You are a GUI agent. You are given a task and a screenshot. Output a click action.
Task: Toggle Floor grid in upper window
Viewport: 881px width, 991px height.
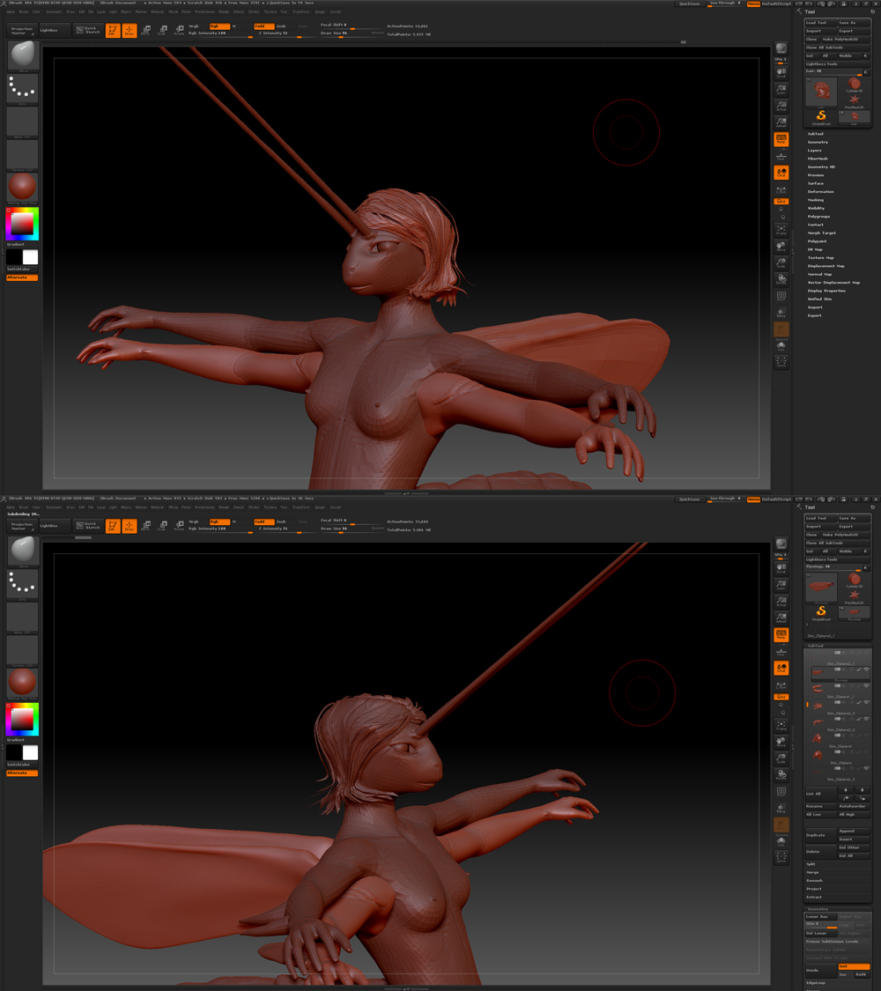pos(781,156)
